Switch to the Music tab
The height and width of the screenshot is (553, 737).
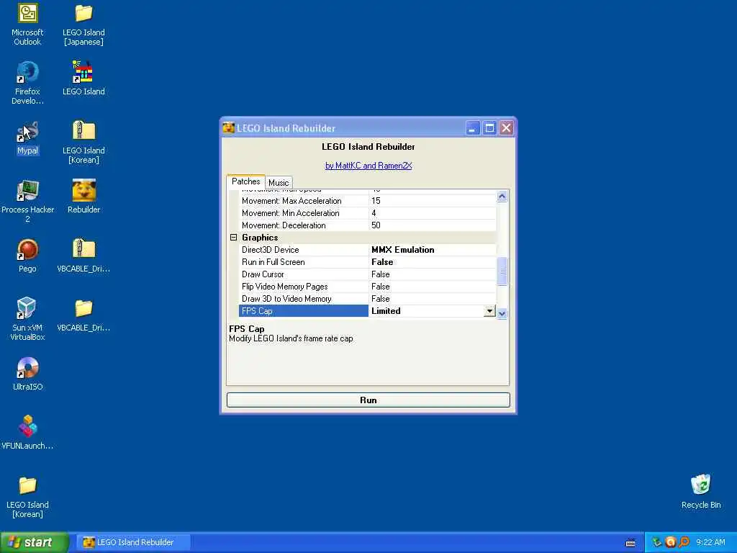pyautogui.click(x=279, y=182)
